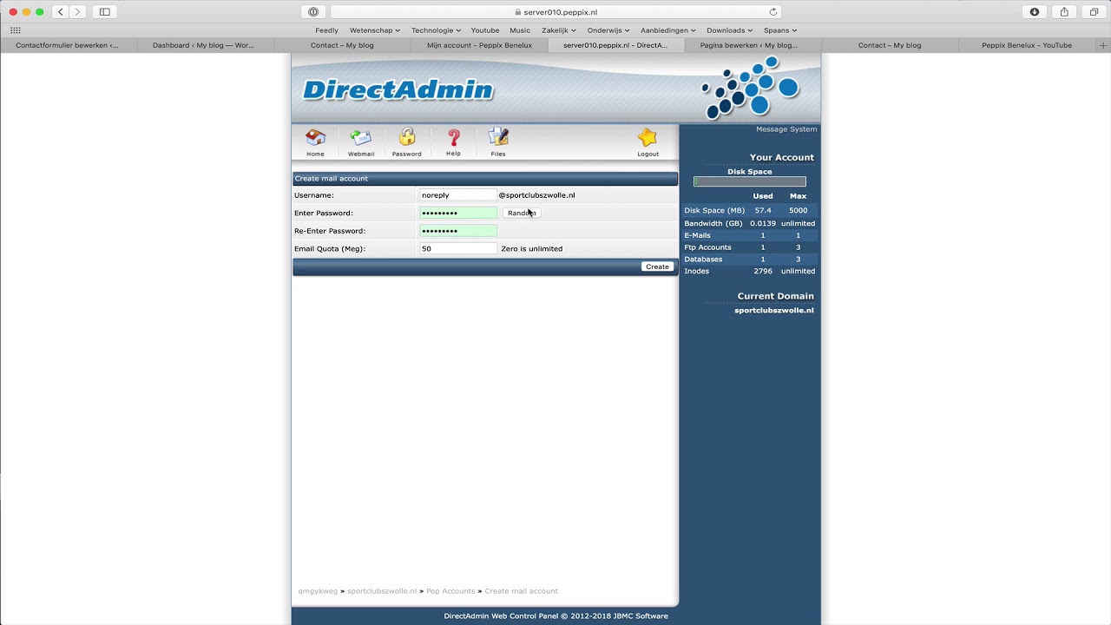Screen dimensions: 1111x625
Task: Show all tabs overview icon
Action: click(x=1094, y=12)
